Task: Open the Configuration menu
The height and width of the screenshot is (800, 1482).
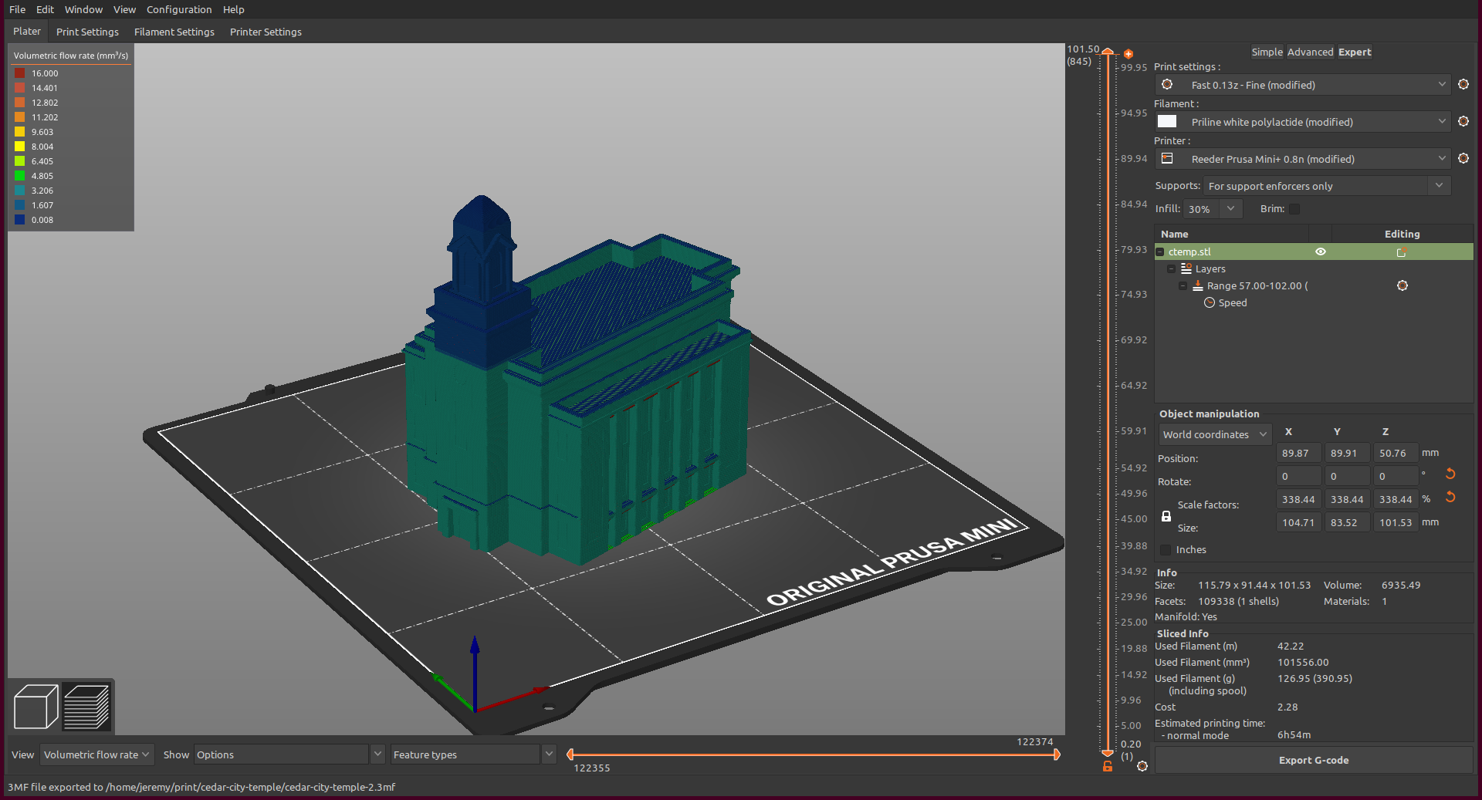Action: [x=179, y=9]
